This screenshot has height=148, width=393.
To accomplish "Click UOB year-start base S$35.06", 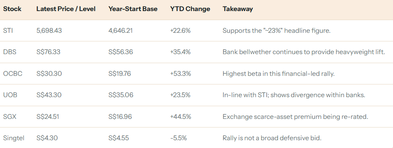I will 121,95.
